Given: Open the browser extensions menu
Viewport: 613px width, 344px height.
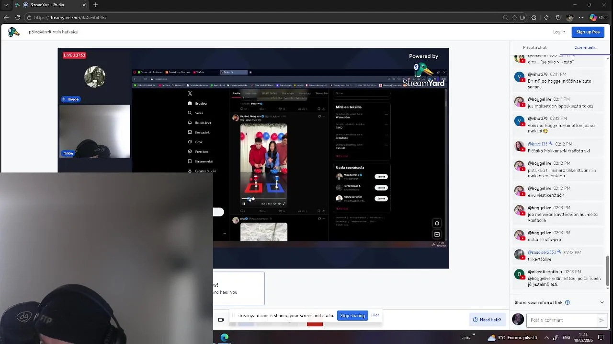Looking at the screenshot, I should [x=534, y=18].
